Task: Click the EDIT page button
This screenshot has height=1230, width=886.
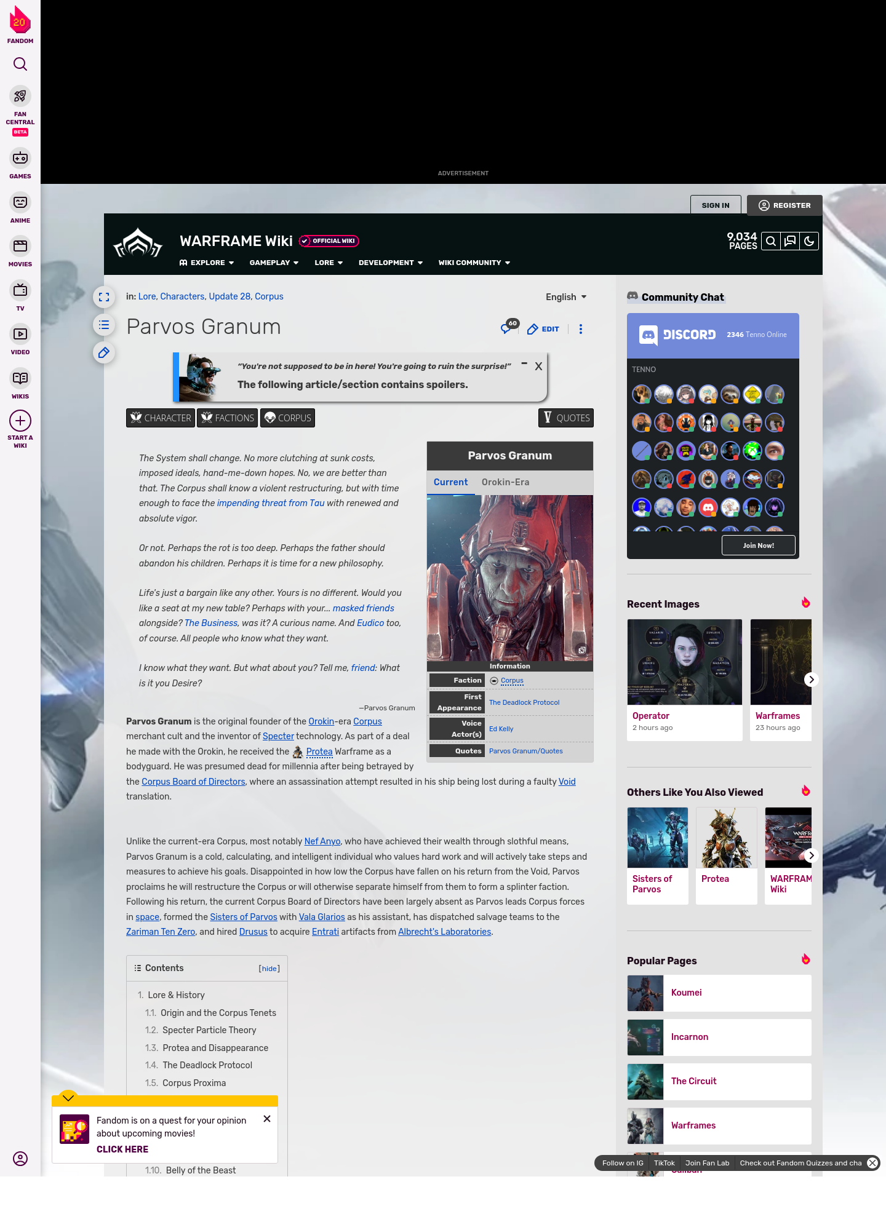Action: [543, 329]
